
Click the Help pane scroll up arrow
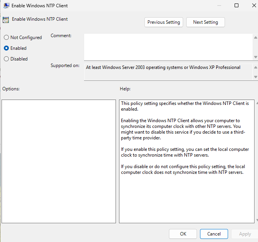[x=257, y=103]
